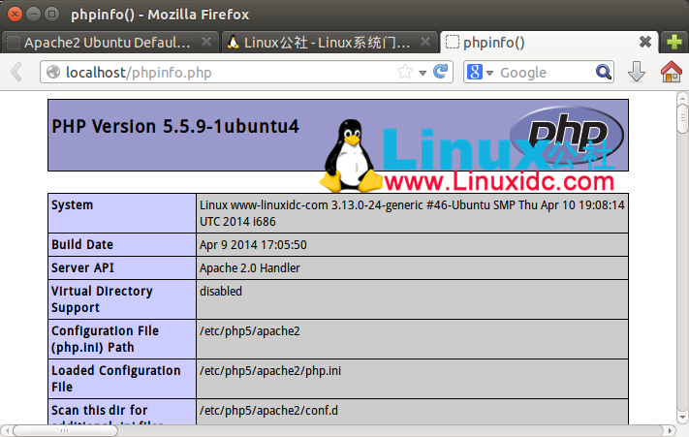Screen dimensions: 689x437
Task: Click the globe site identity icon
Action: [53, 72]
